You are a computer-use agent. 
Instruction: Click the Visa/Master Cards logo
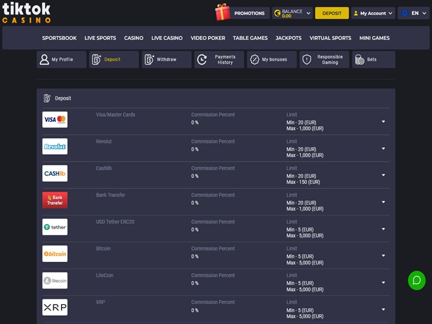point(55,119)
